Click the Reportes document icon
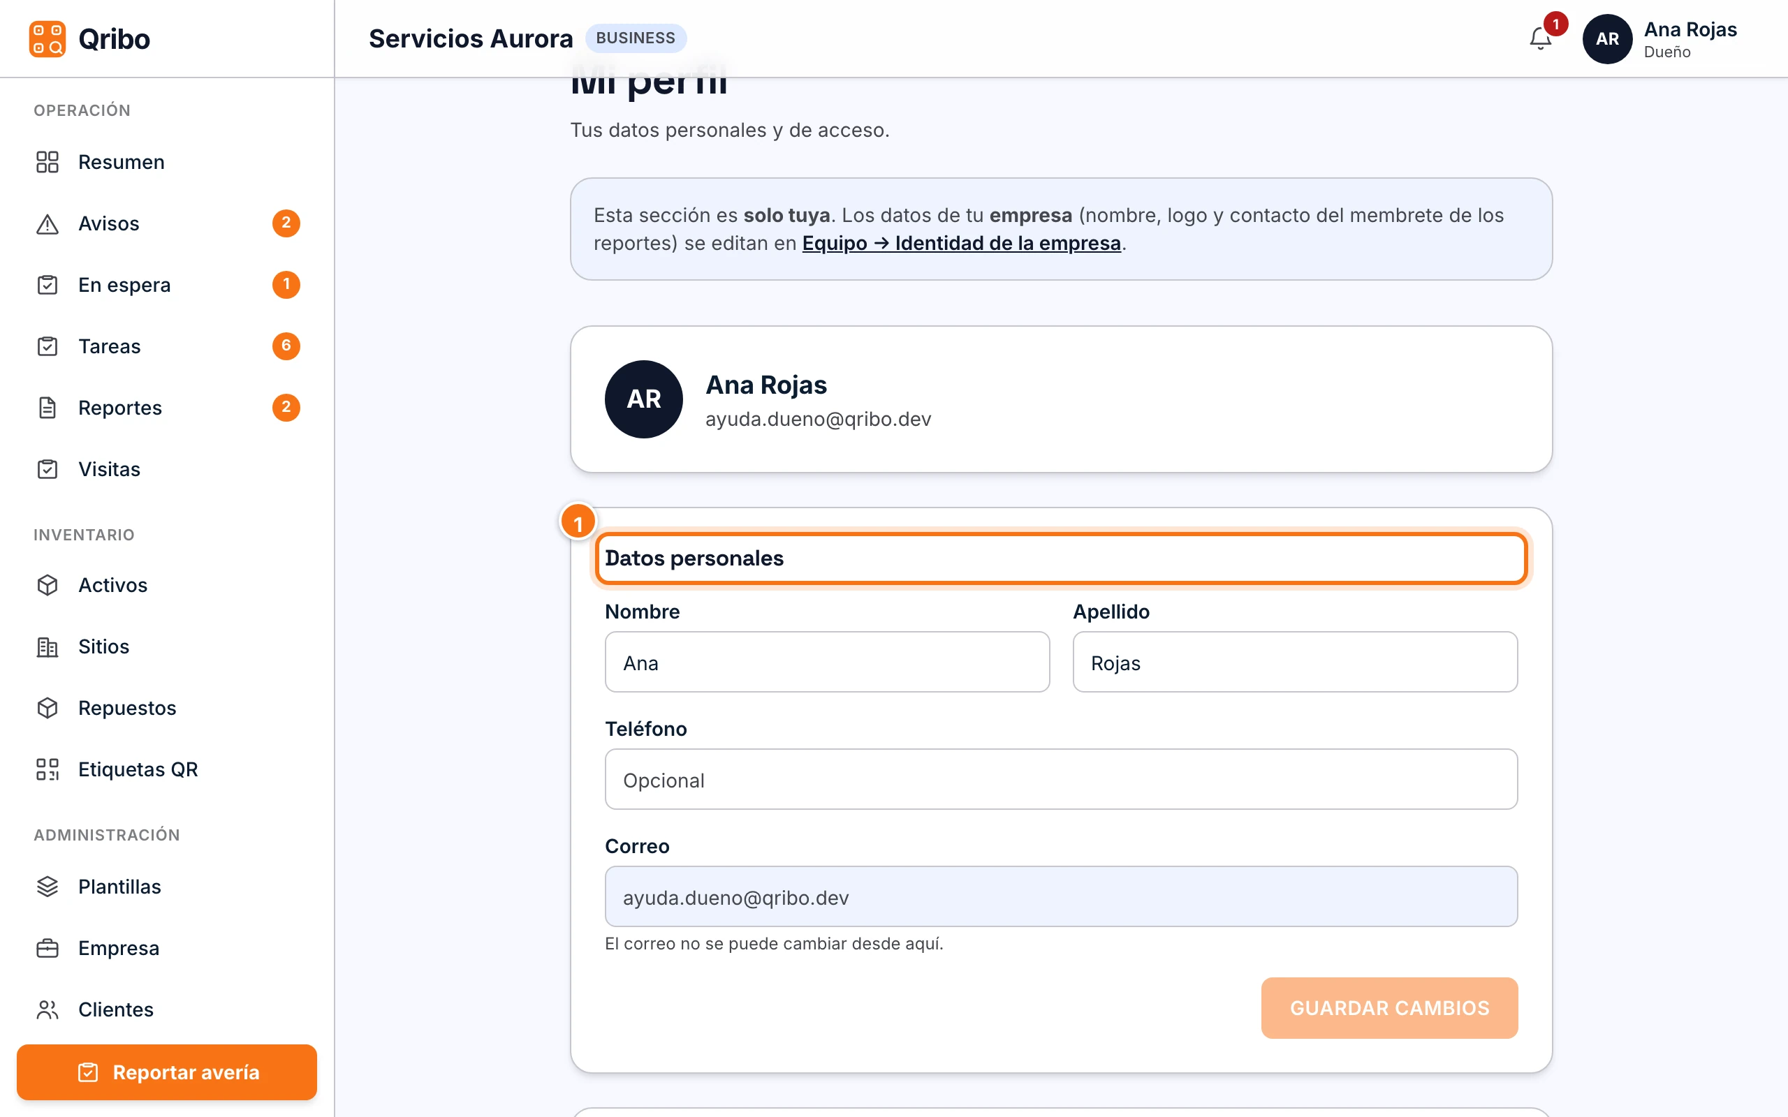The image size is (1788, 1117). click(47, 407)
